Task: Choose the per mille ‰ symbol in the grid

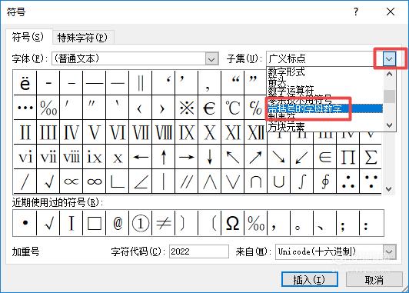Action: click(48, 107)
